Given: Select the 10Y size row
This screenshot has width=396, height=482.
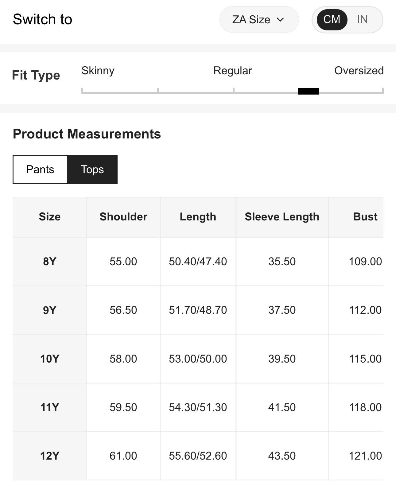Looking at the screenshot, I should coord(49,359).
